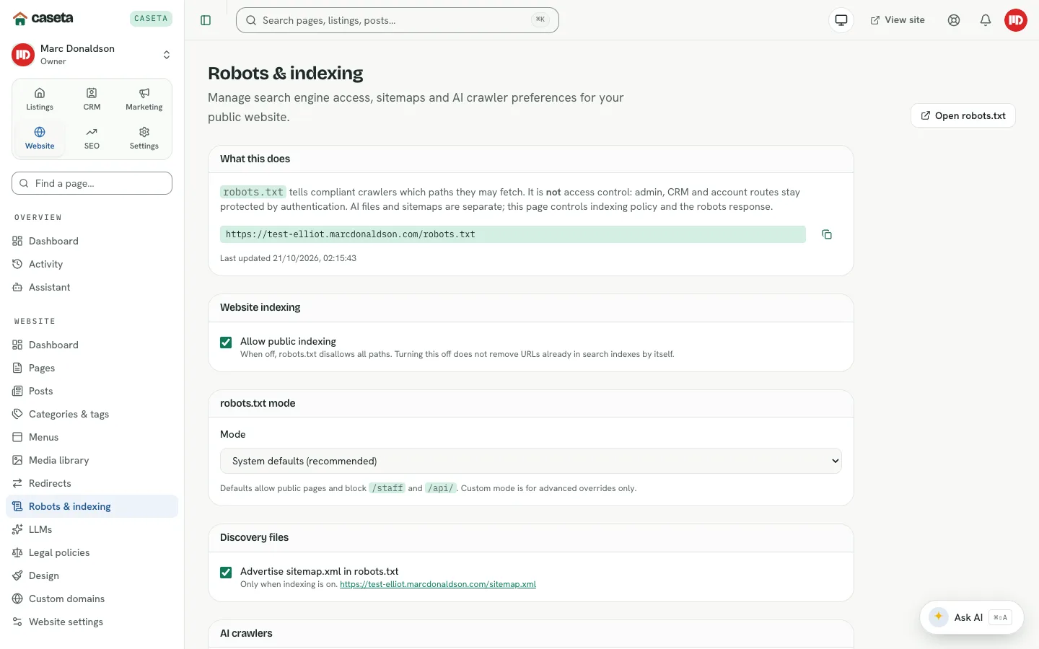The height and width of the screenshot is (649, 1039).
Task: Open Posts in sidebar
Action: pyautogui.click(x=92, y=391)
